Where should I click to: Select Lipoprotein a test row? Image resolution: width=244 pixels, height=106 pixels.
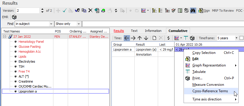pyautogui.click(x=55, y=91)
